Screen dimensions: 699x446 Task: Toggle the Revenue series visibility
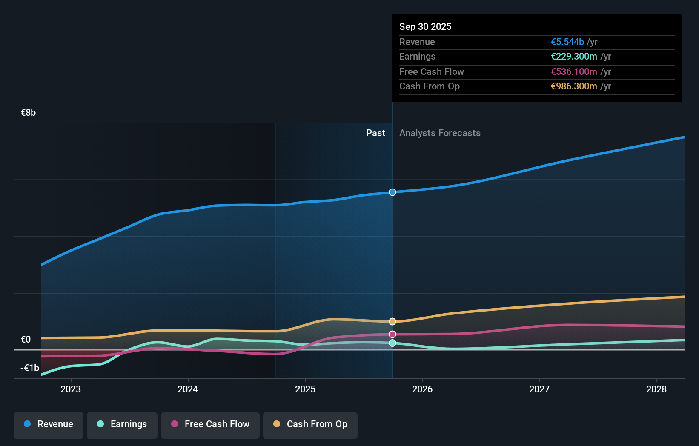(x=48, y=424)
